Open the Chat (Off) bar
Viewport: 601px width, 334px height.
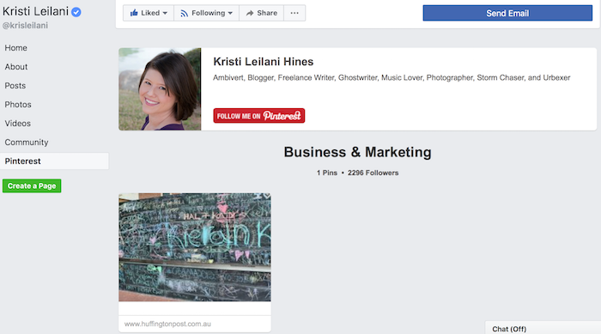coord(543,329)
